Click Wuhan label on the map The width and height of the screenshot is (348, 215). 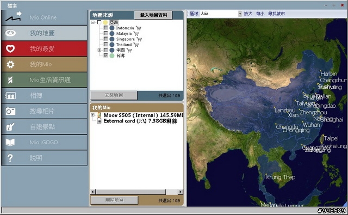311,125
